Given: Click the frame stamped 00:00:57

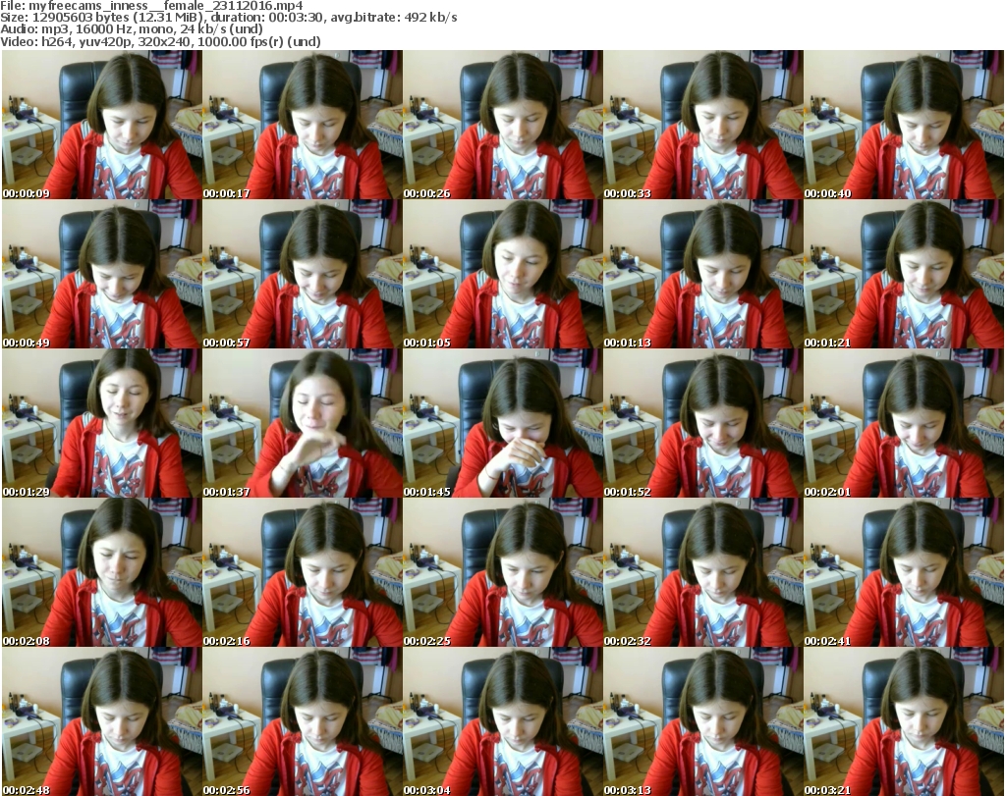Looking at the screenshot, I should [303, 274].
